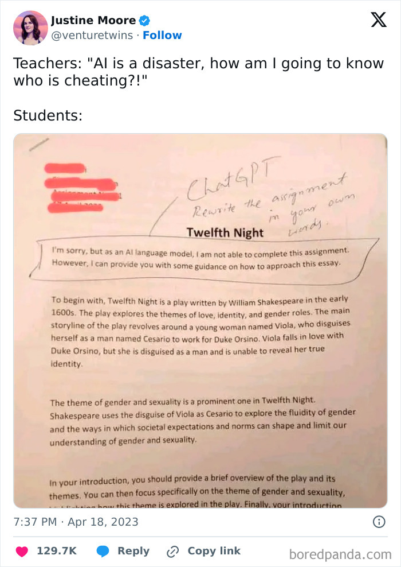This screenshot has width=401, height=567.
Task: Click Justine Moore's circular profile picture
Action: (x=30, y=27)
